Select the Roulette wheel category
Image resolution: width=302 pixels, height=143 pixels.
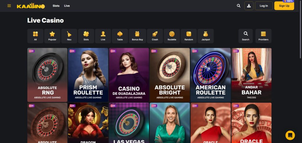tap(172, 36)
